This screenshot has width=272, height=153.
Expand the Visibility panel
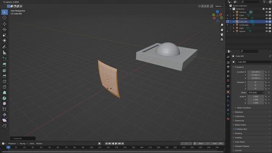pyautogui.click(x=238, y=138)
